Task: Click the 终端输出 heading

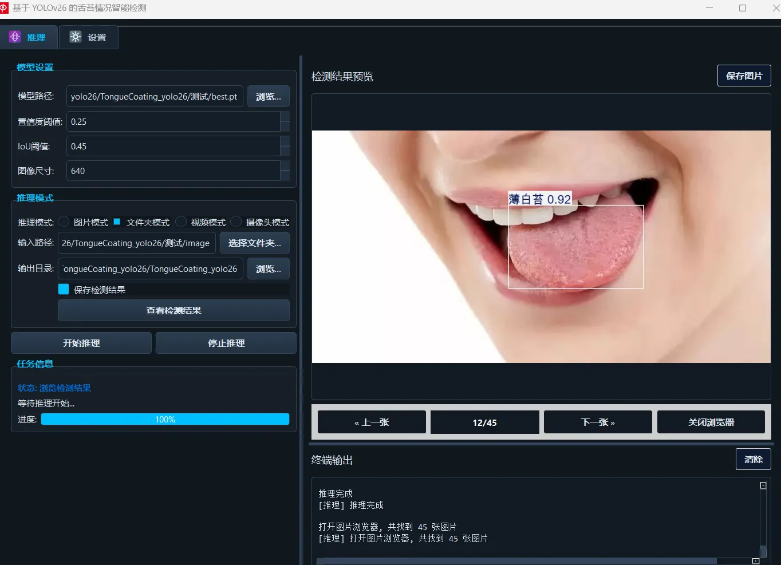Action: [x=332, y=460]
